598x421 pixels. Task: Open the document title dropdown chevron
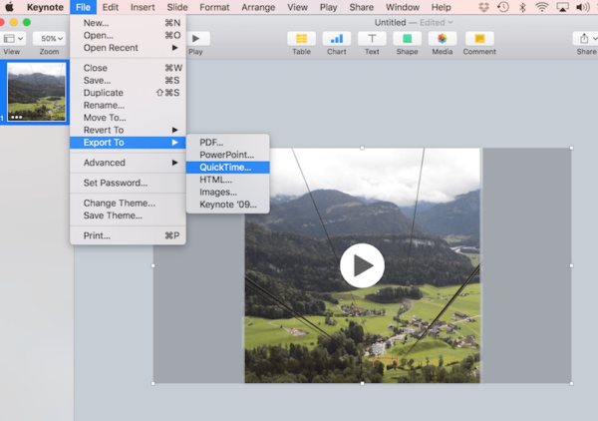click(450, 23)
